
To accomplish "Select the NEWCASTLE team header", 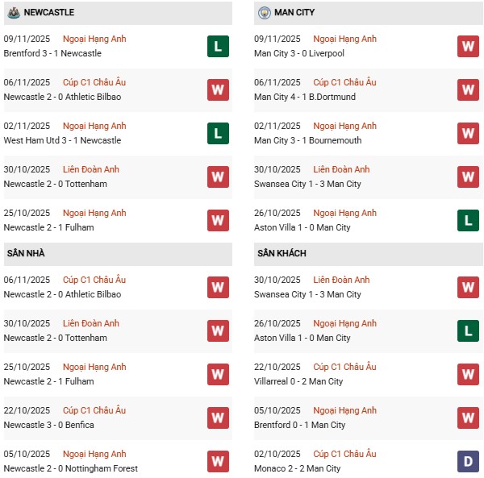I will tap(49, 12).
